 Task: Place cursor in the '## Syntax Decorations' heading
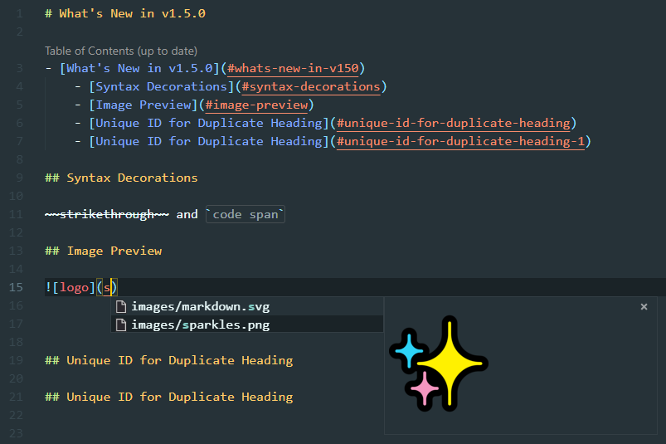click(121, 178)
